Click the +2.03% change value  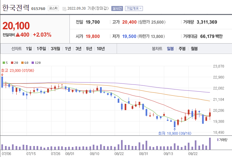(42, 35)
